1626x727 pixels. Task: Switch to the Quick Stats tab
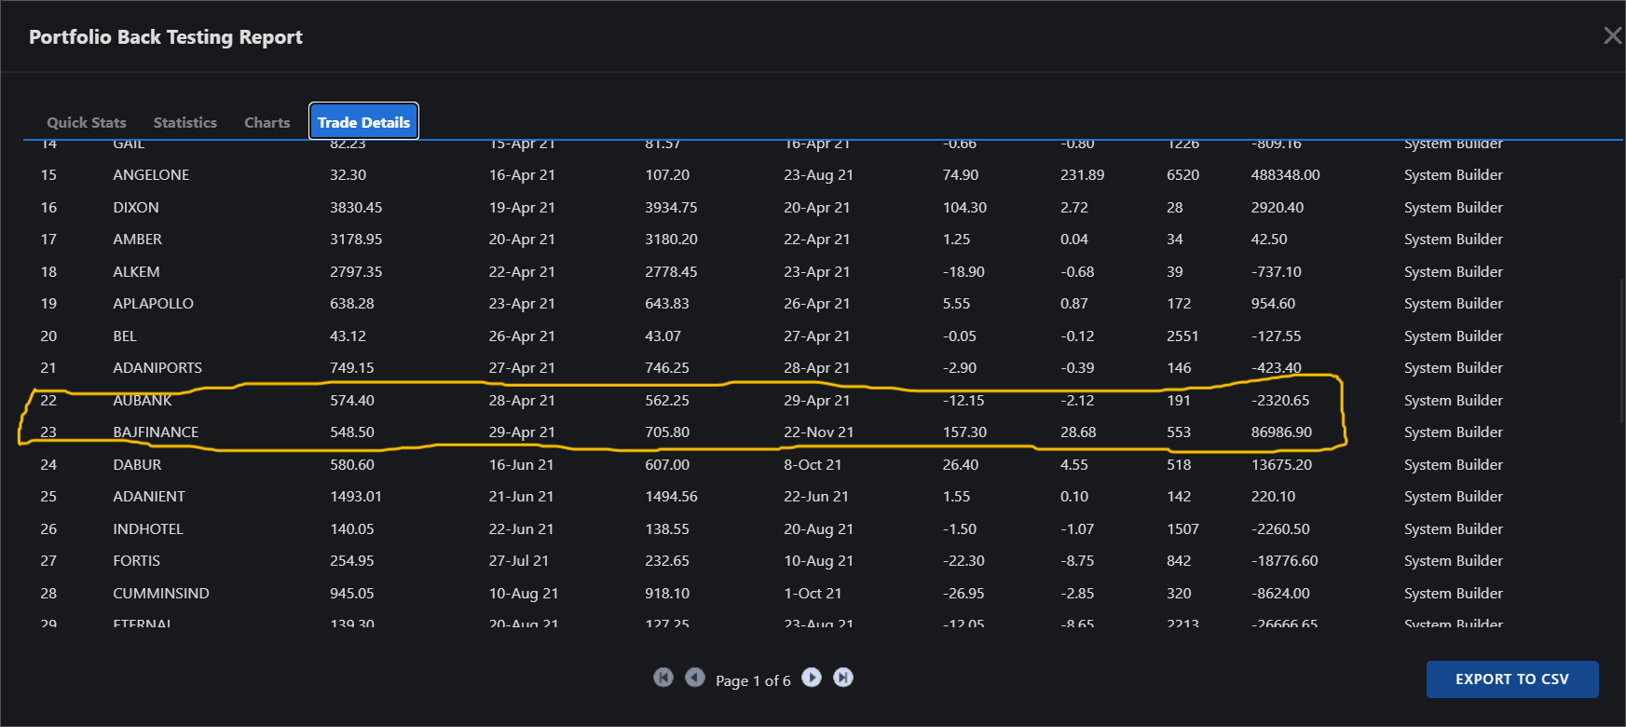(87, 122)
